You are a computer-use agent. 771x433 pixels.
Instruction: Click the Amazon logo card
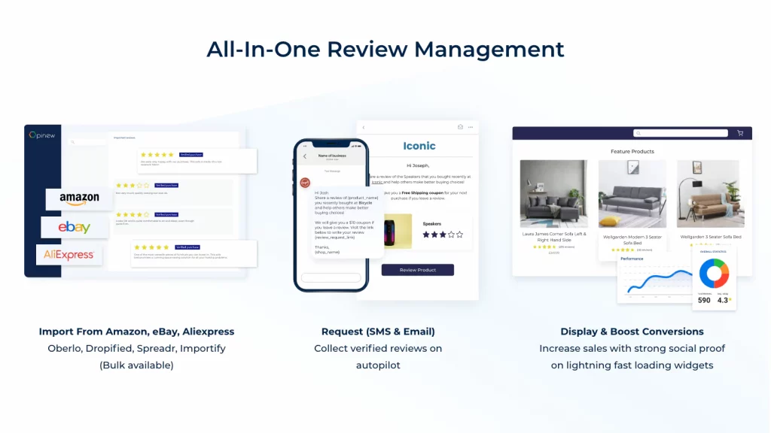coord(79,198)
